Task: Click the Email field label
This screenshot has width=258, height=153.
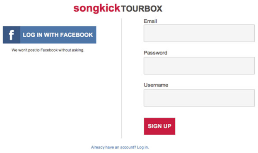Action: (x=150, y=21)
